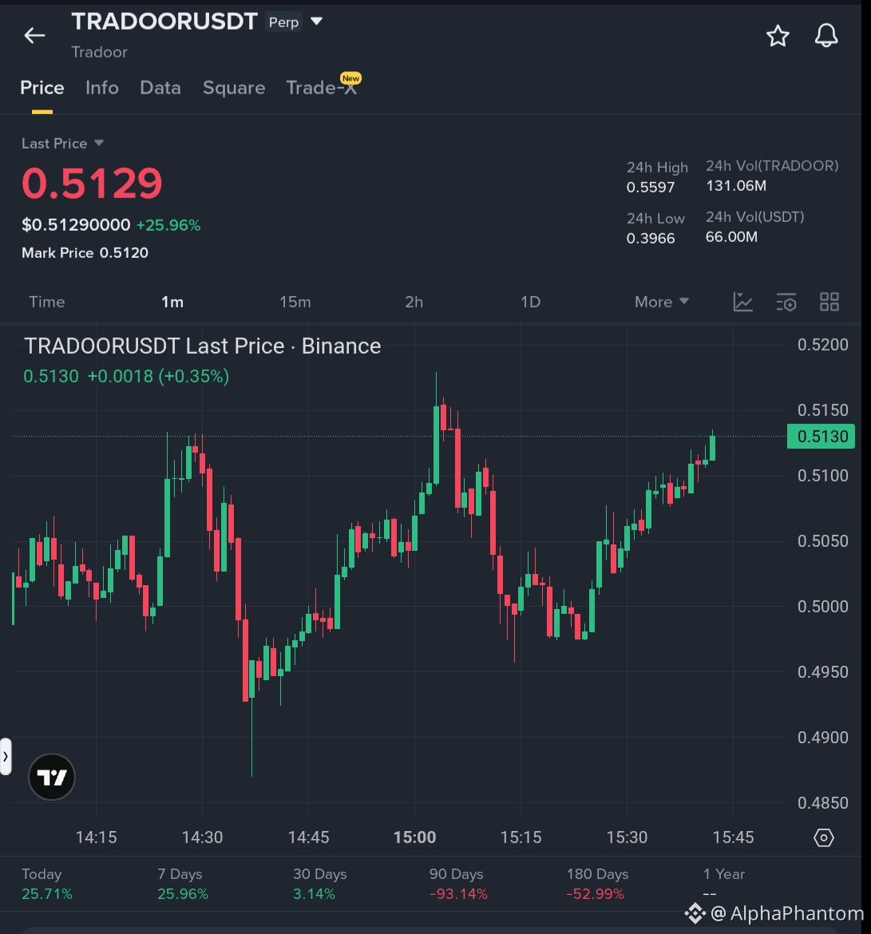This screenshot has height=934, width=871.
Task: Click 24h Vol(TRADOOR) value 131.06M
Action: pyautogui.click(x=736, y=186)
